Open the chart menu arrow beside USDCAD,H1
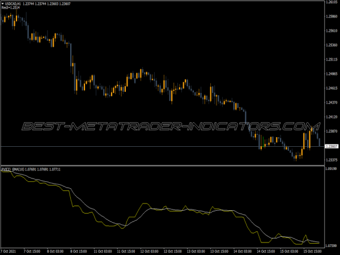 (x=3, y=4)
